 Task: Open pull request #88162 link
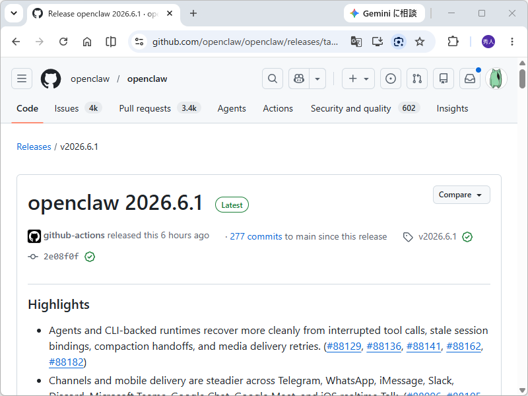(463, 346)
